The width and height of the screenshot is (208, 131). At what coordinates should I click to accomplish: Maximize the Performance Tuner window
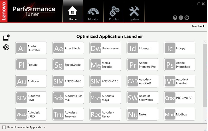pos(199,4)
